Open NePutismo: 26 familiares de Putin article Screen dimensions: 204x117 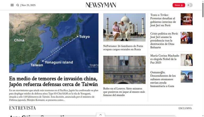[123, 48]
